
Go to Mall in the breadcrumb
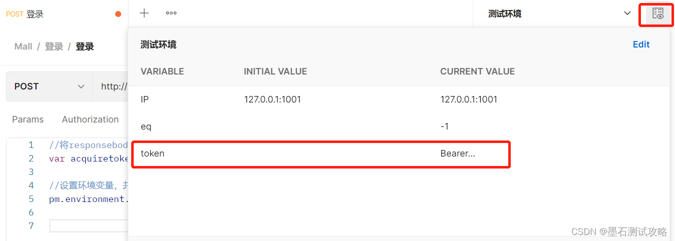tap(24, 46)
